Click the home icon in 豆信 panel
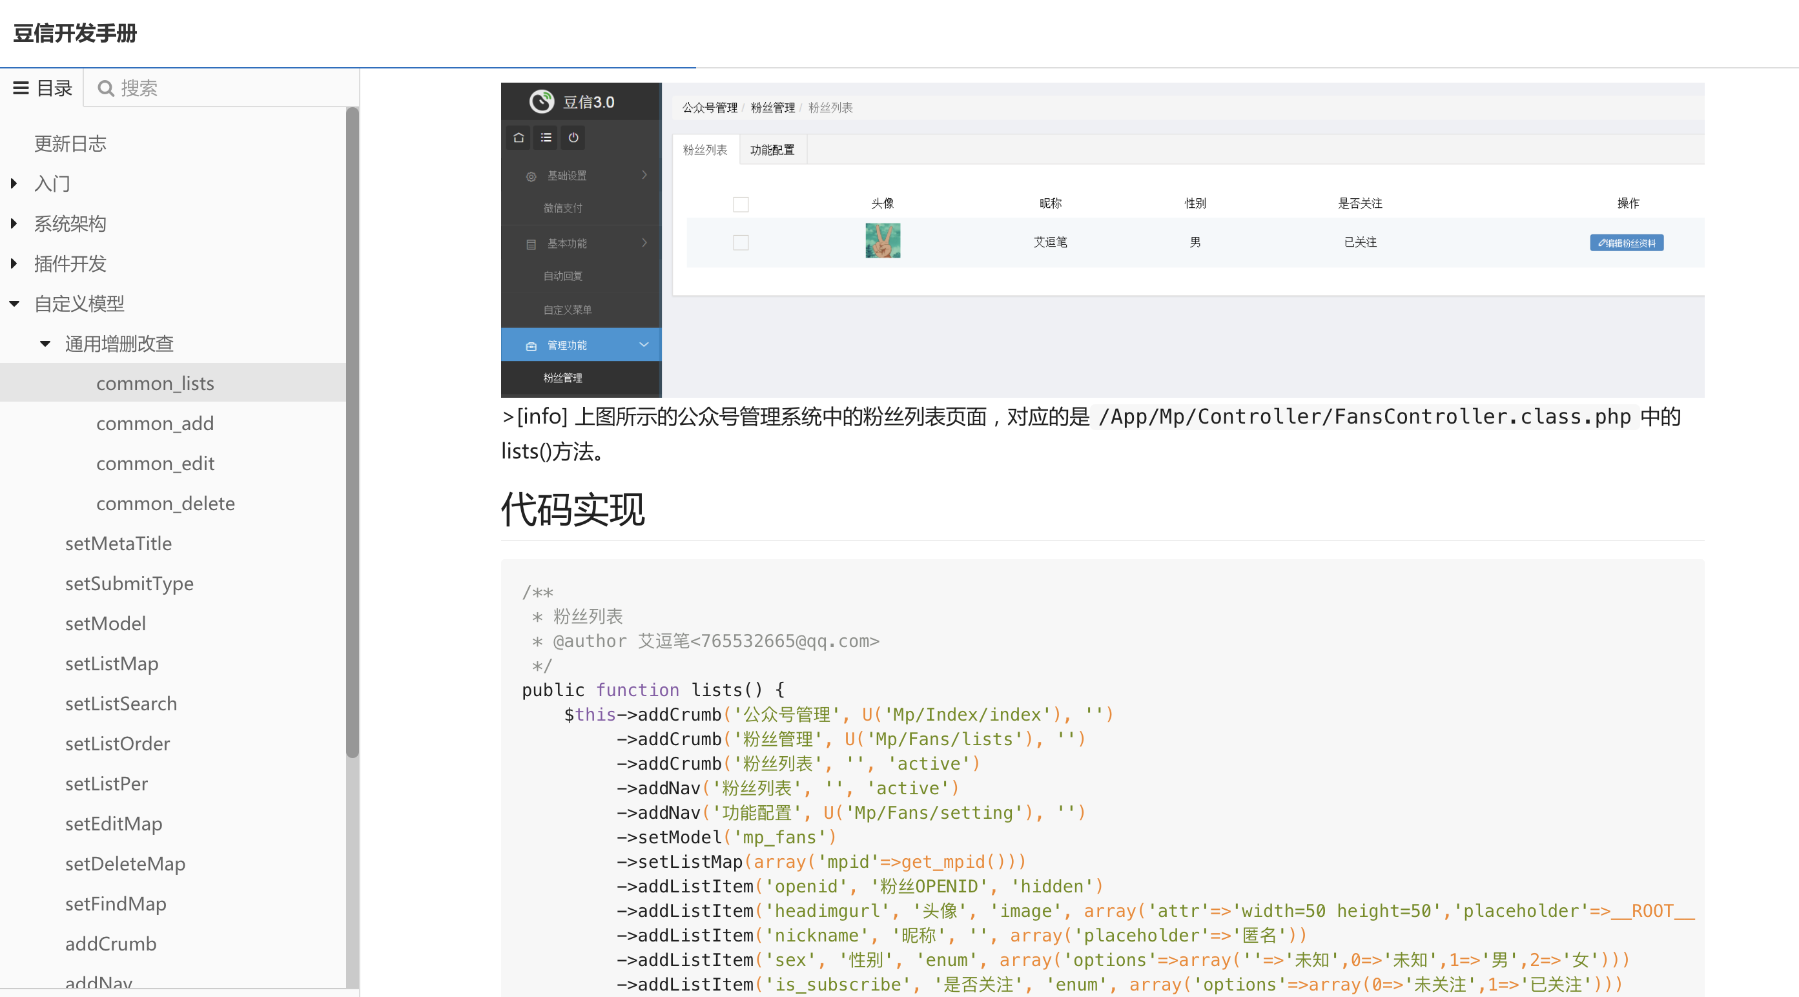The height and width of the screenshot is (997, 1799). (518, 138)
